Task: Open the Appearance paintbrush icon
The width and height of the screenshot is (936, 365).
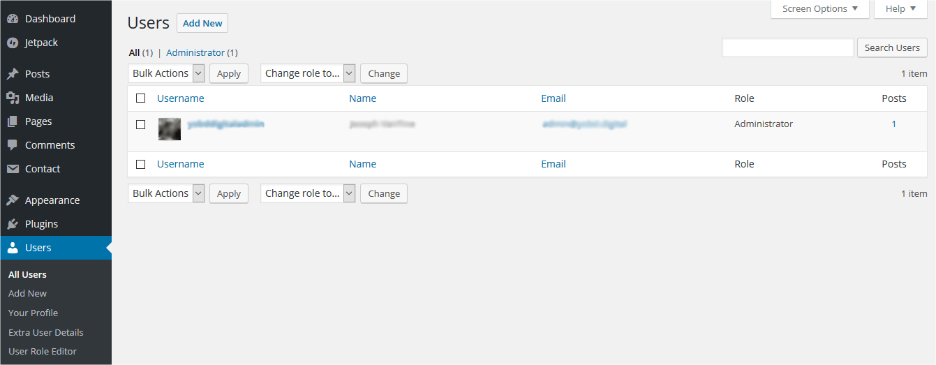Action: pos(13,200)
